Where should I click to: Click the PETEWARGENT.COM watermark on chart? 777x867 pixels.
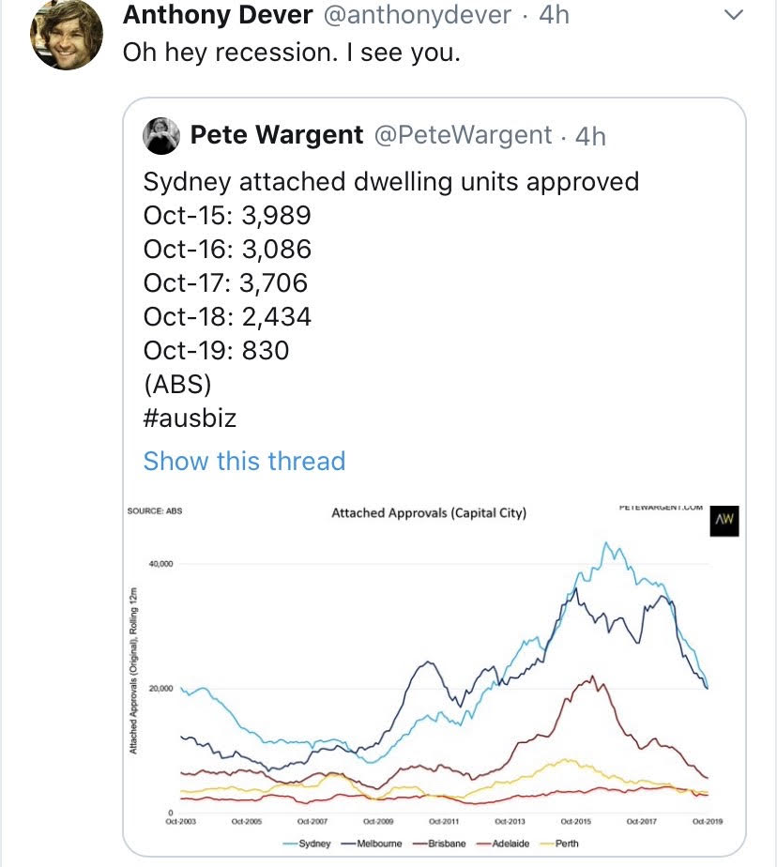coord(661,508)
